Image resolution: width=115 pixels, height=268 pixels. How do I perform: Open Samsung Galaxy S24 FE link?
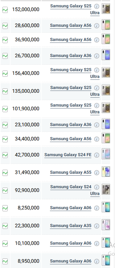tap(68, 155)
